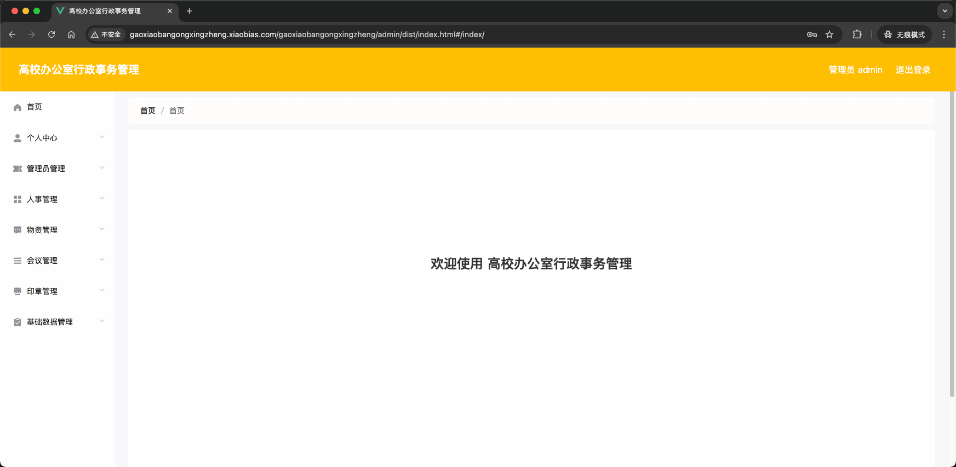The width and height of the screenshot is (956, 467).
Task: Open the Chrome three-dot menu
Action: click(x=943, y=34)
